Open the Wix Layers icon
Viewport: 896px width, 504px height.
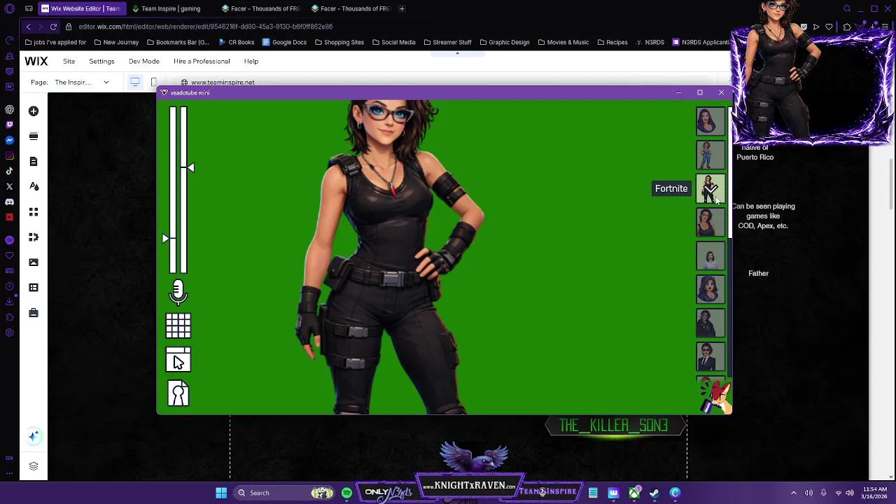click(x=34, y=466)
